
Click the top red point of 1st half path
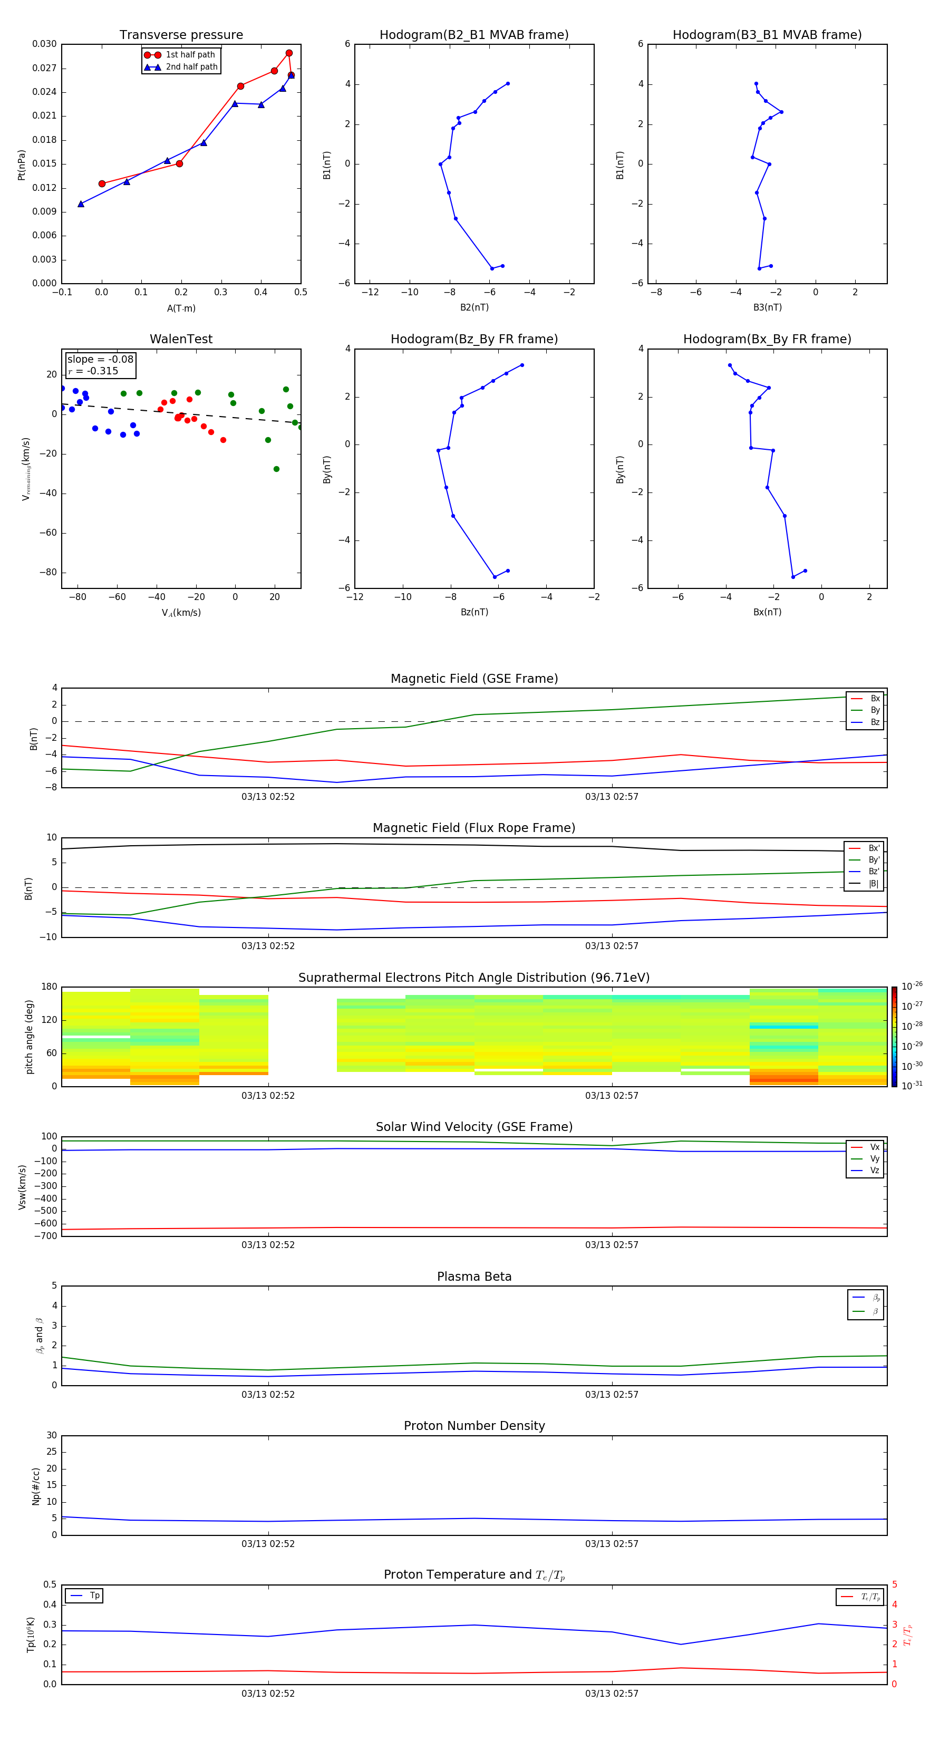(289, 53)
